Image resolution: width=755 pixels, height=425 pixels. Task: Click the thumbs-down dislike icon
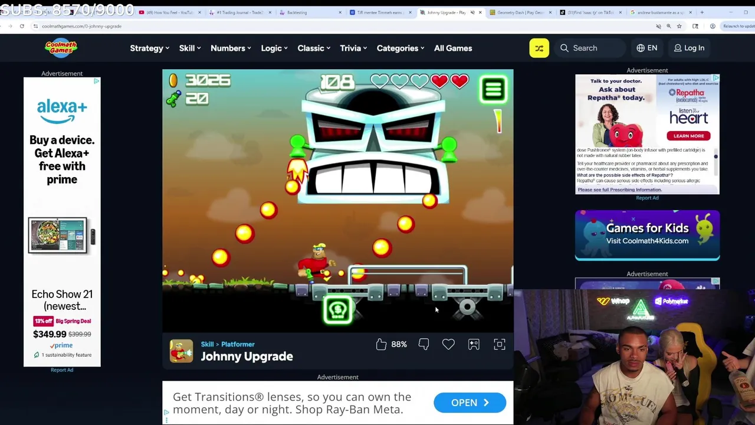point(424,344)
